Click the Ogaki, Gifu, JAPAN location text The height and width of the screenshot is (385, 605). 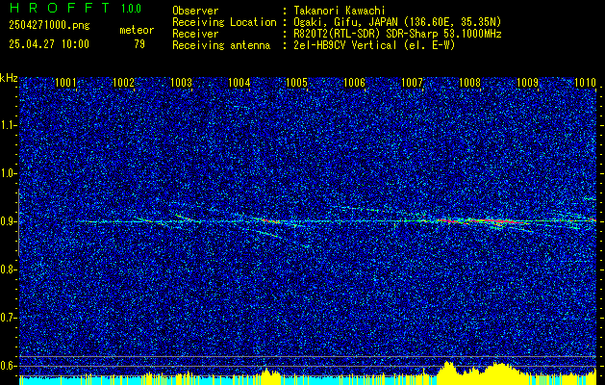(397, 22)
